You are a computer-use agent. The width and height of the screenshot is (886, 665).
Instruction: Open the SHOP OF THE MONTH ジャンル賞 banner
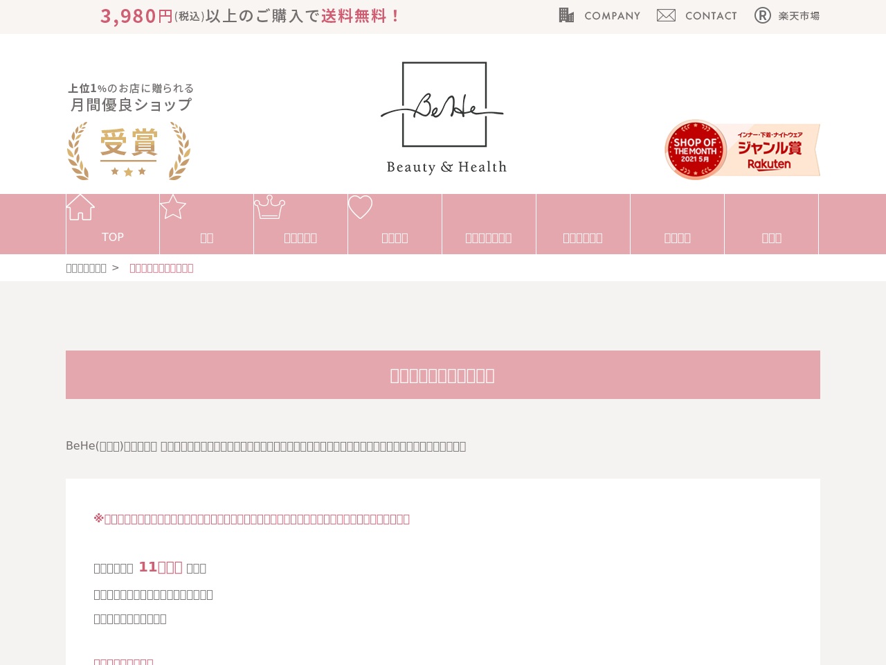(742, 150)
